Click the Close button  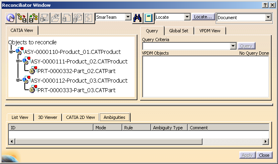264,155
